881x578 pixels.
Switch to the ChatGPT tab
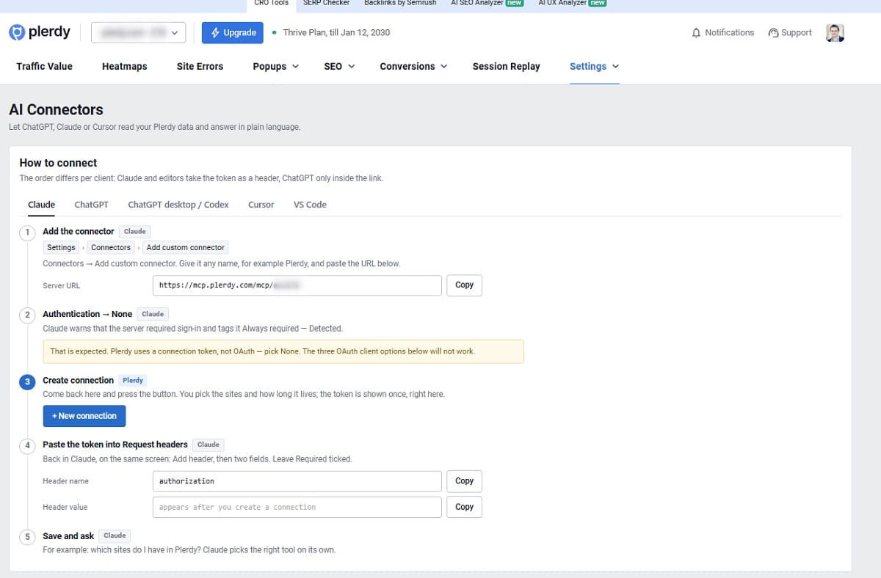pos(91,205)
